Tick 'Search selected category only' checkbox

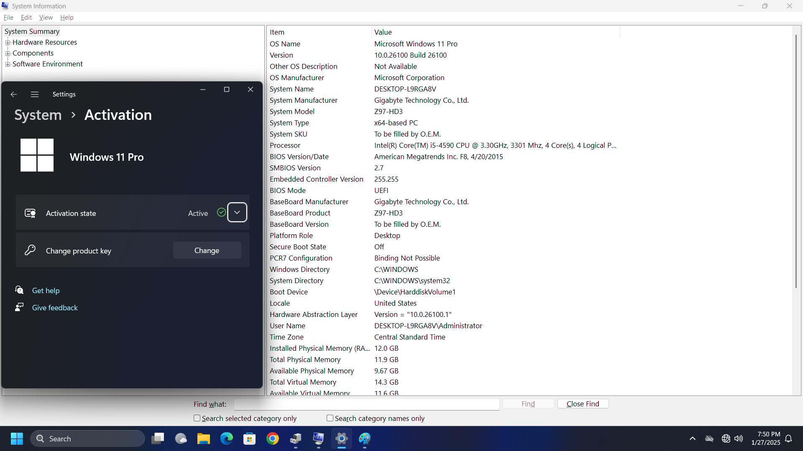pyautogui.click(x=197, y=418)
